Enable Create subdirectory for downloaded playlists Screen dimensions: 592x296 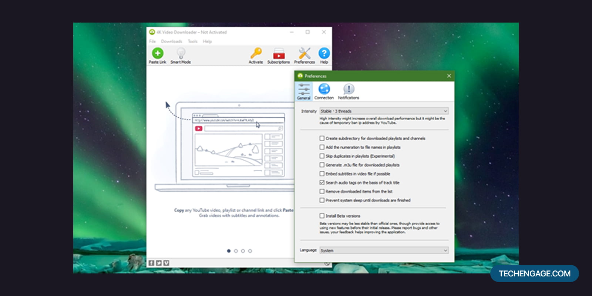pyautogui.click(x=322, y=138)
